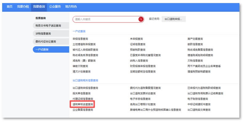Open 出口退税发票状态查询 link
This screenshot has height=122, width=244.
point(143,93)
